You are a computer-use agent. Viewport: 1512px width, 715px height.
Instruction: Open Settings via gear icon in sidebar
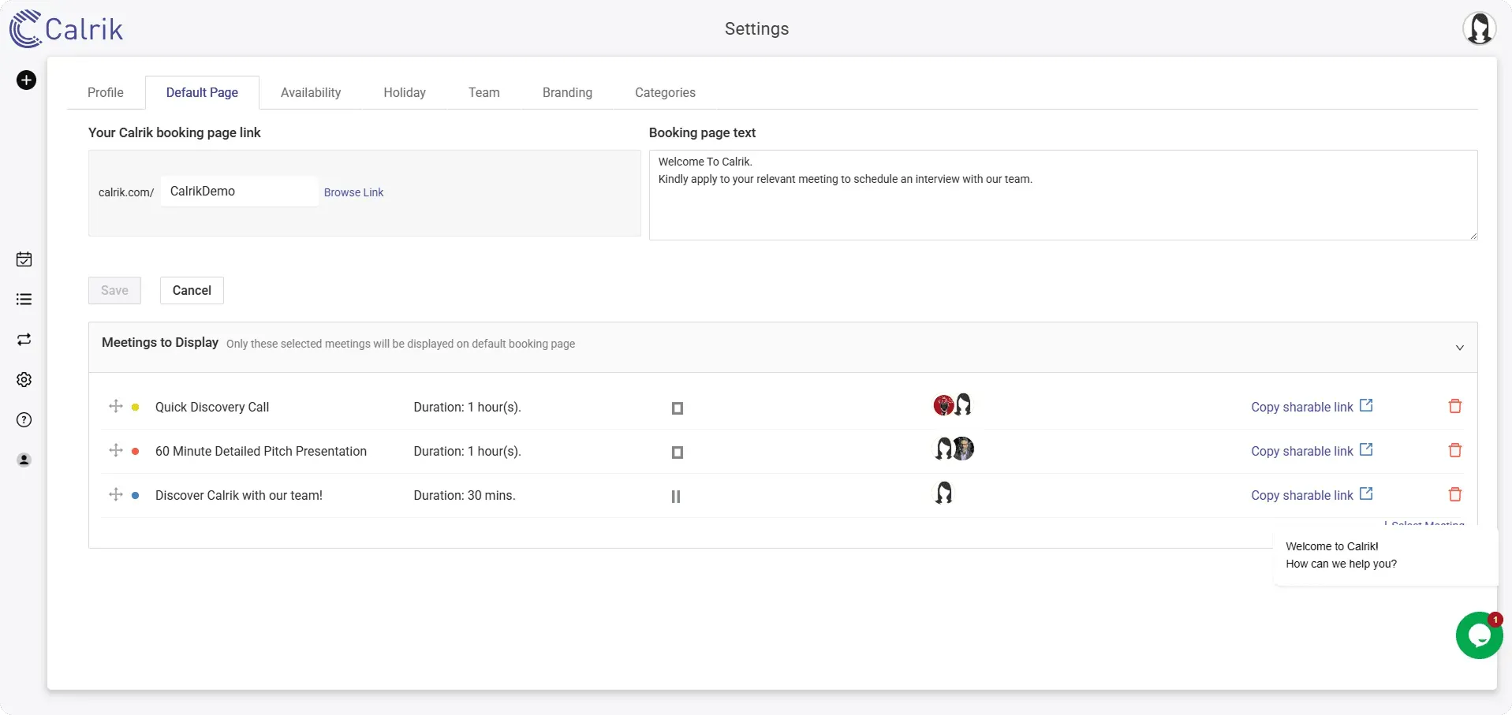tap(24, 379)
